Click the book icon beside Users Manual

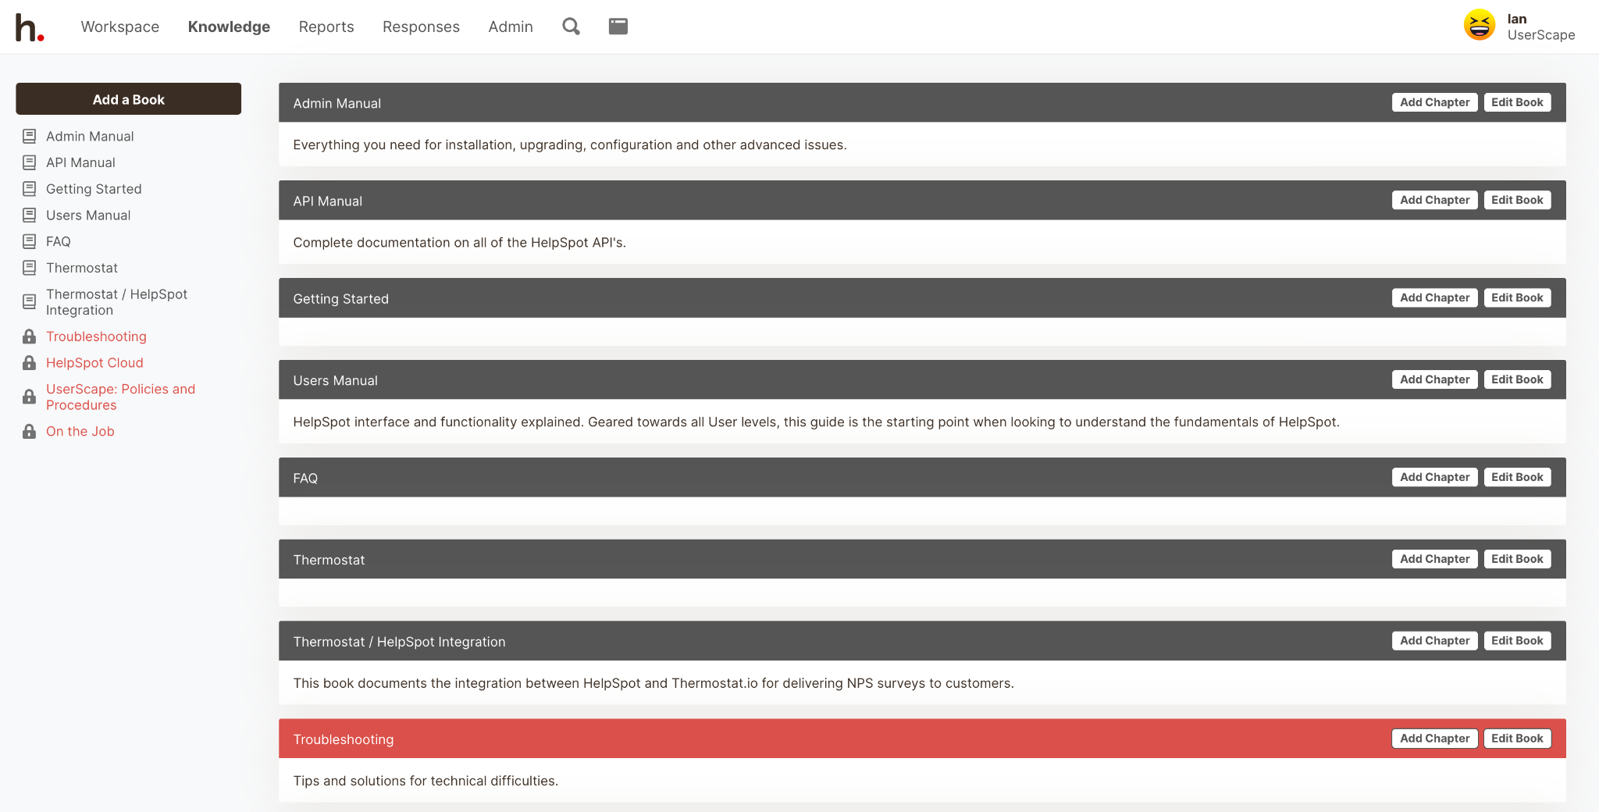tap(29, 215)
